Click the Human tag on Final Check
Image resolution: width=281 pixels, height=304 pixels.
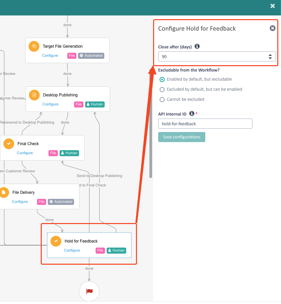click(69, 153)
